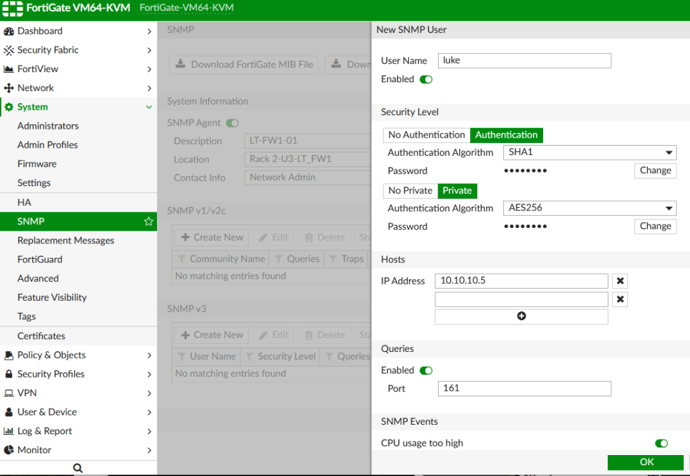Download FortiGate MIB File
This screenshot has height=476, width=690.
(x=244, y=65)
